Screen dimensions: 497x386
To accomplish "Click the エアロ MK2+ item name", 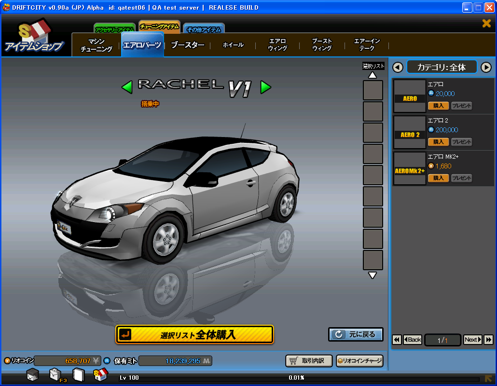I will pyautogui.click(x=443, y=156).
